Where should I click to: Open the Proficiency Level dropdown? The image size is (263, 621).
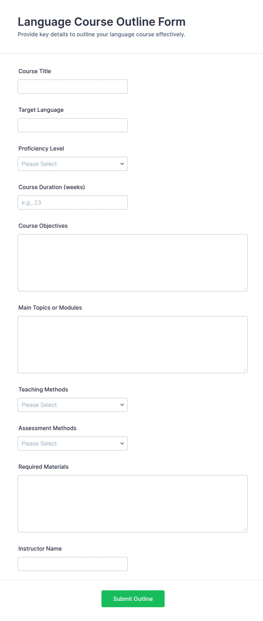(x=73, y=164)
